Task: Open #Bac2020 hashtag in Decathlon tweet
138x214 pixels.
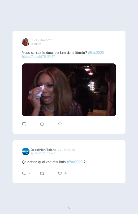Action: 75,162
